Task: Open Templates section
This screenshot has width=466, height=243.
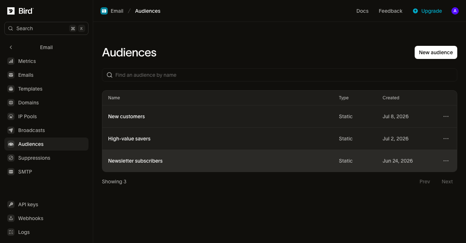Action: click(46, 89)
